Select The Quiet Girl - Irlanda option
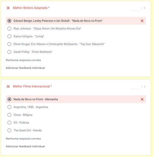The image size is (154, 157). 9,130
